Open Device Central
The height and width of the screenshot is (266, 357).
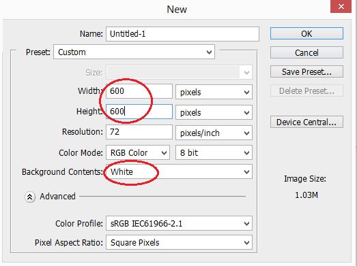[306, 122]
